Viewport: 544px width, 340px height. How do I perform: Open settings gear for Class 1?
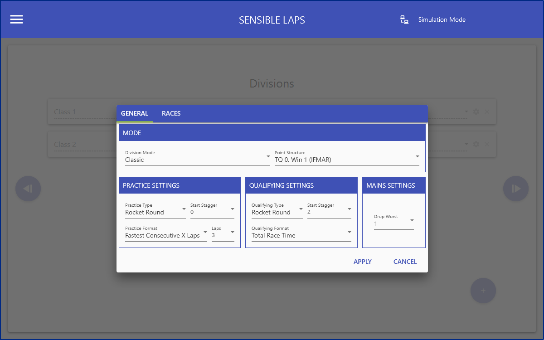476,112
